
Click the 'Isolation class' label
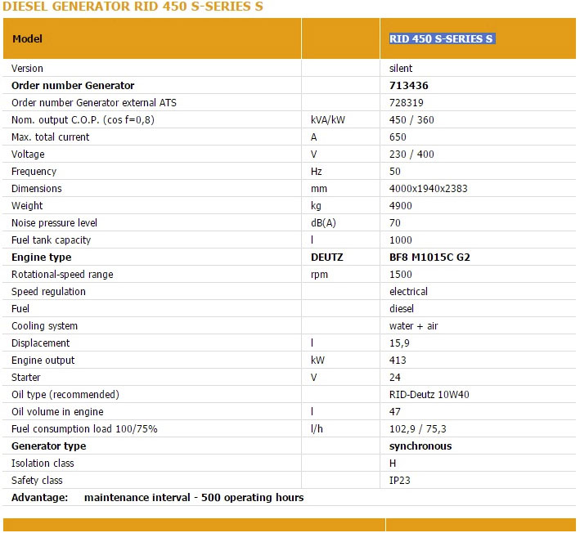[x=43, y=464]
